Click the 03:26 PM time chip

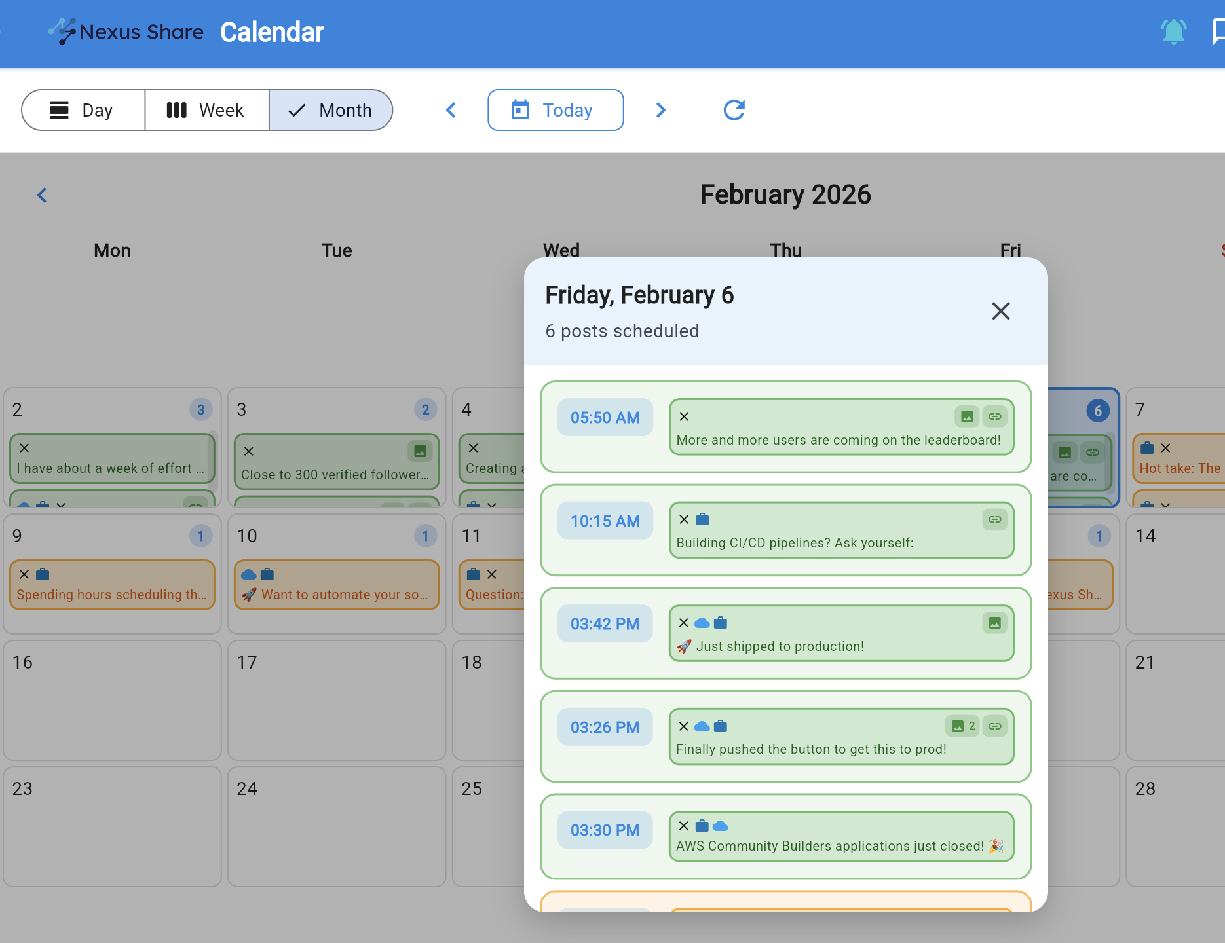click(x=605, y=727)
